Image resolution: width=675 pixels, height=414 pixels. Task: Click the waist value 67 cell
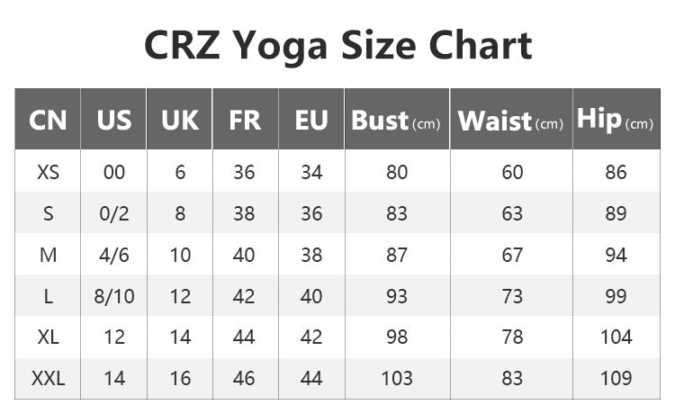(x=512, y=255)
